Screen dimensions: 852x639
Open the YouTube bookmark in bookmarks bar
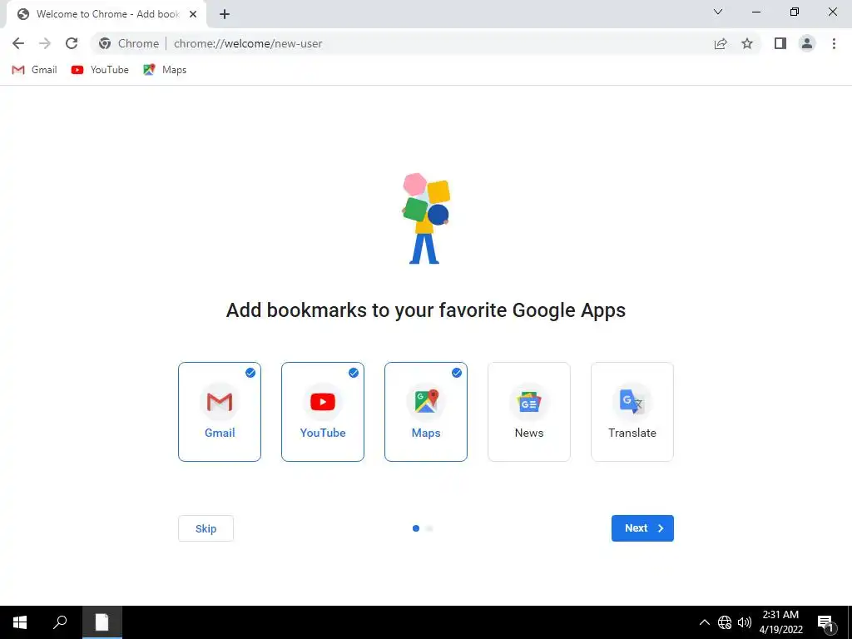tap(100, 70)
